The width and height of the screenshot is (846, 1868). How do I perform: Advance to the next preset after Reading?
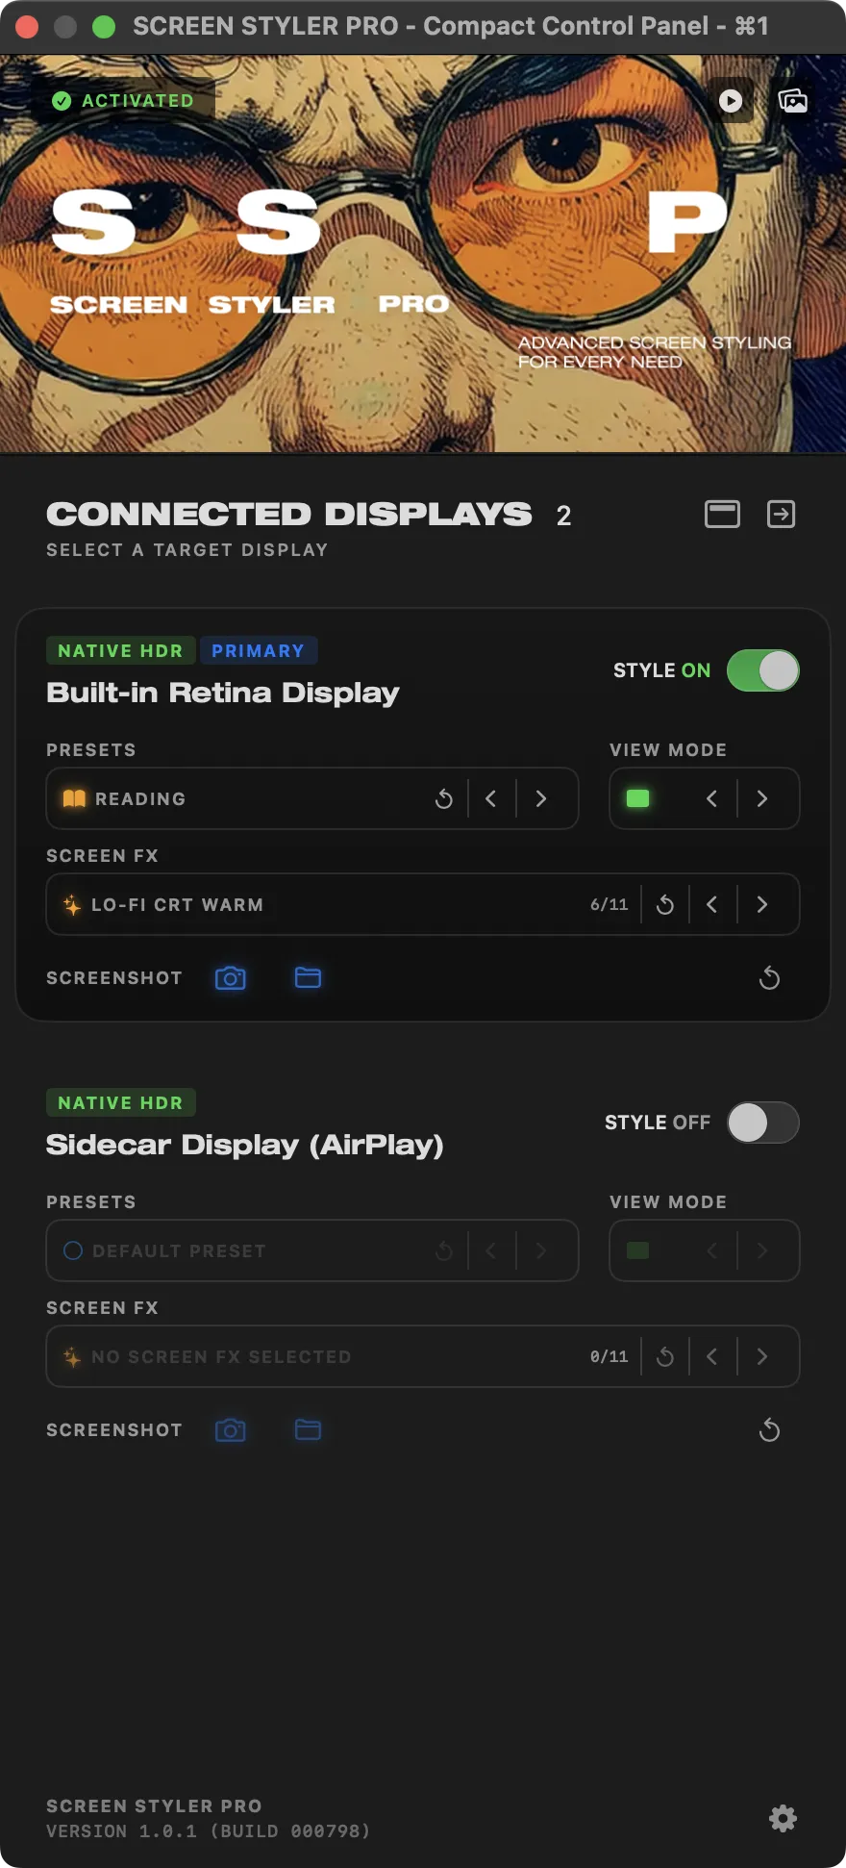click(540, 798)
